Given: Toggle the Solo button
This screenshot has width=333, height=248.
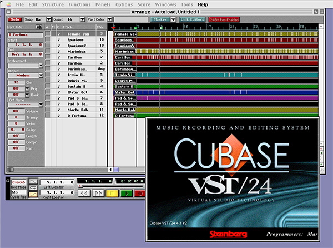Looking at the screenshot, I should tap(15, 19).
